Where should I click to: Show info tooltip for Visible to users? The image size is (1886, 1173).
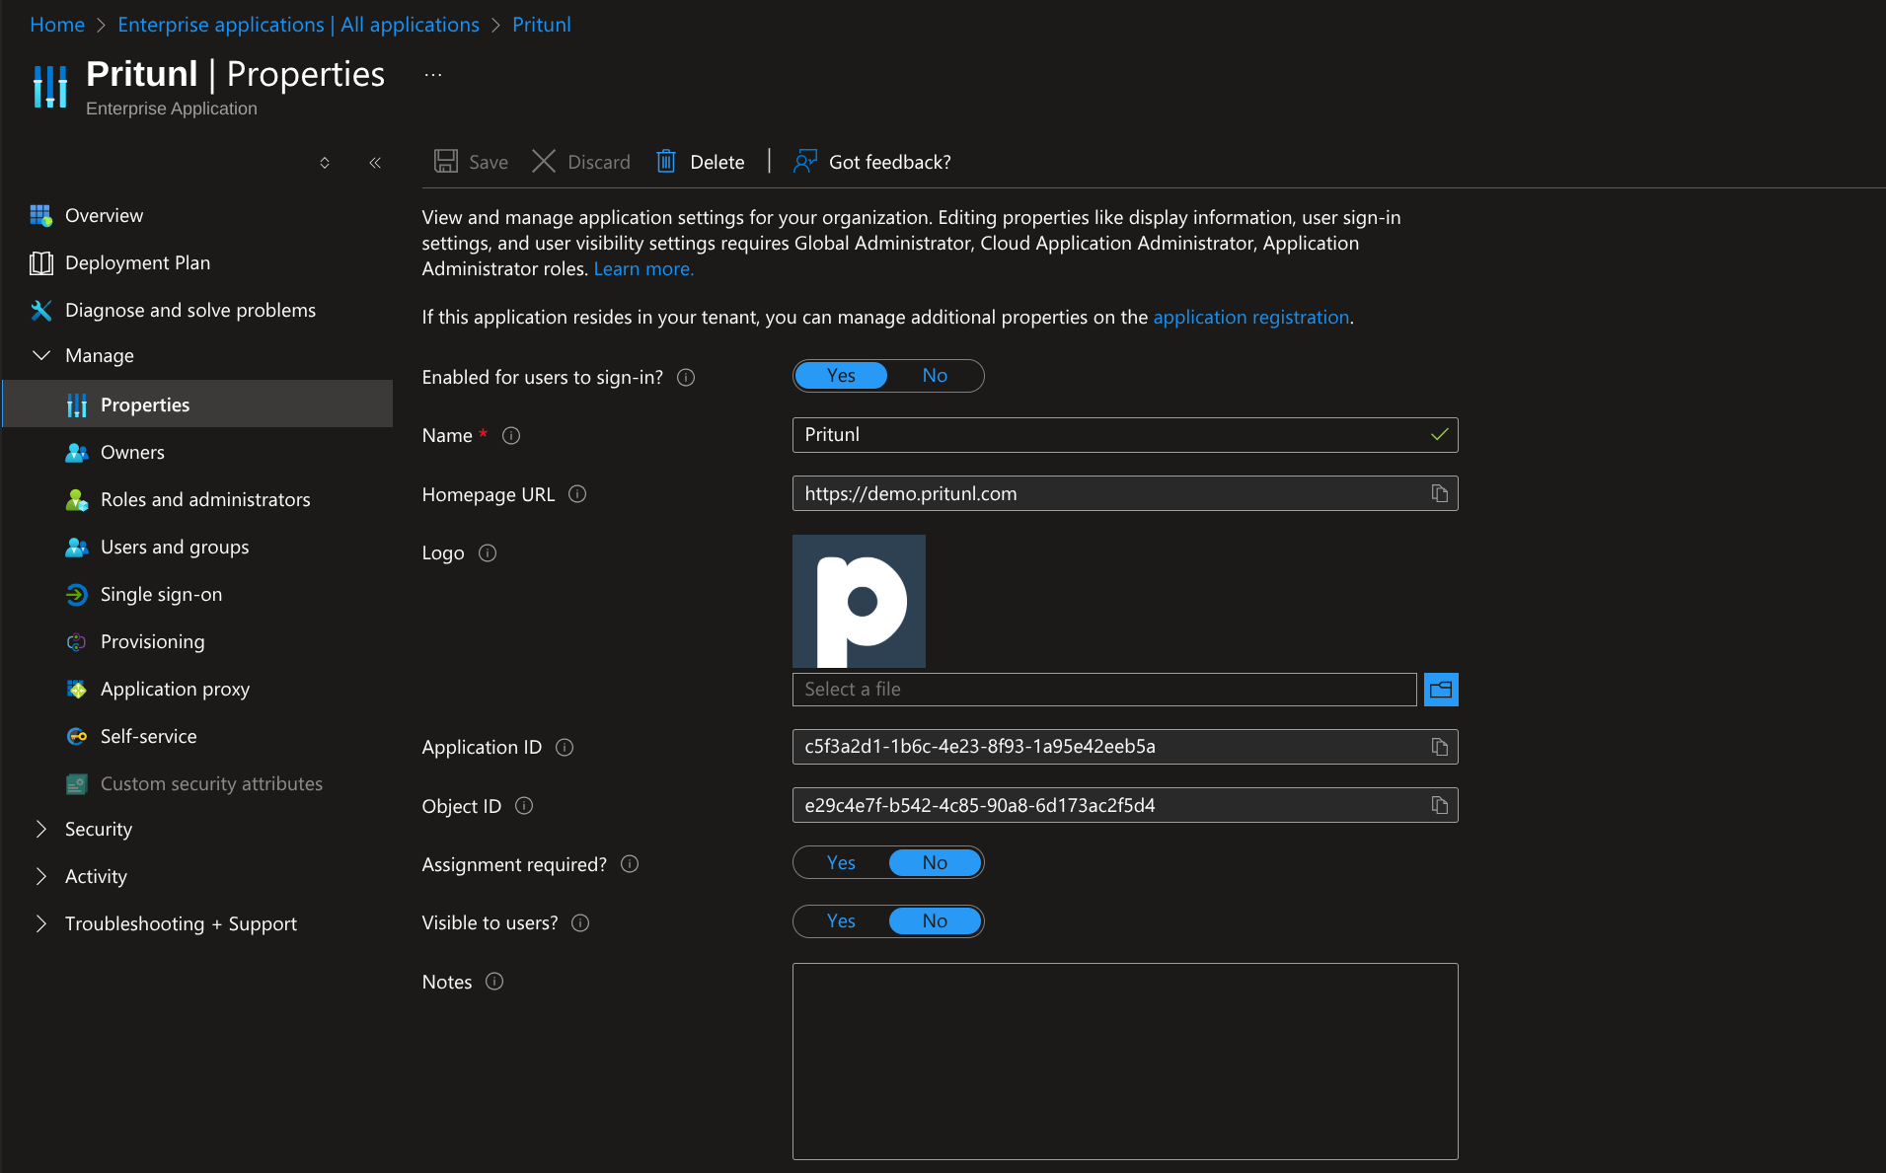tap(580, 922)
